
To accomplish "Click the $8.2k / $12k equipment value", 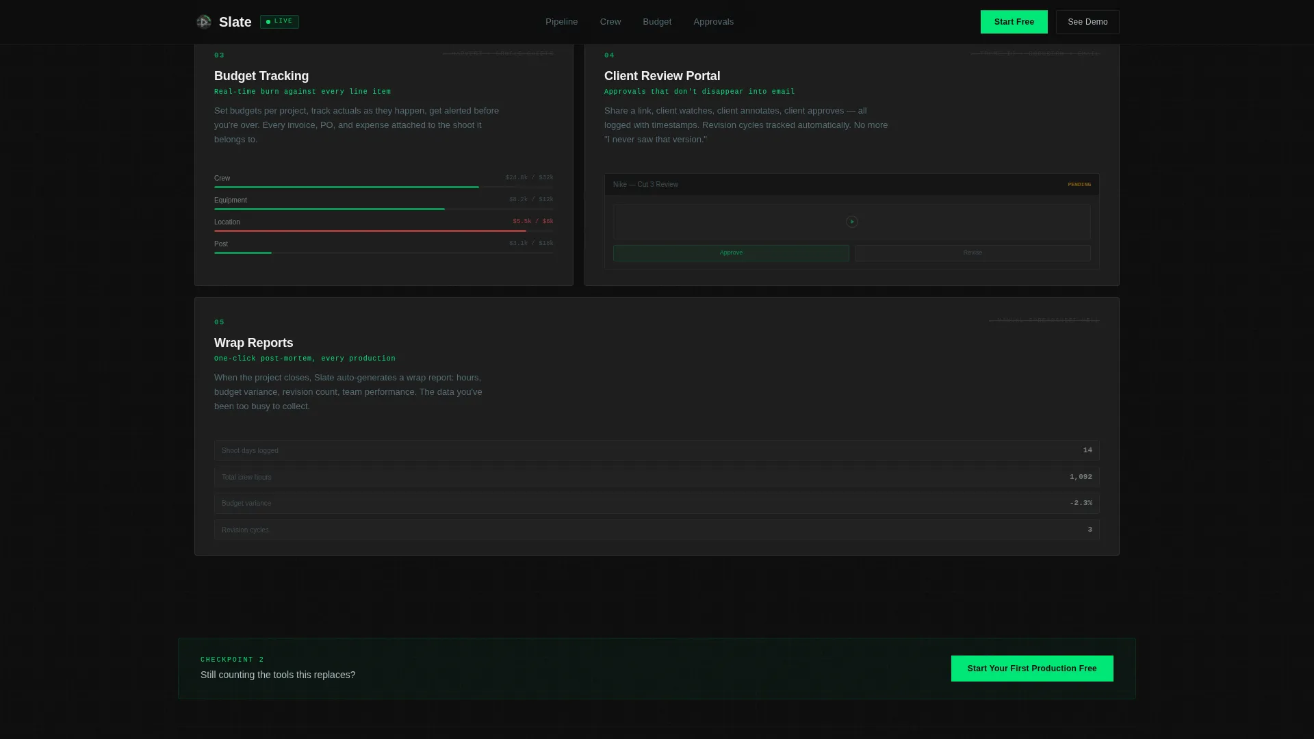I will [531, 200].
